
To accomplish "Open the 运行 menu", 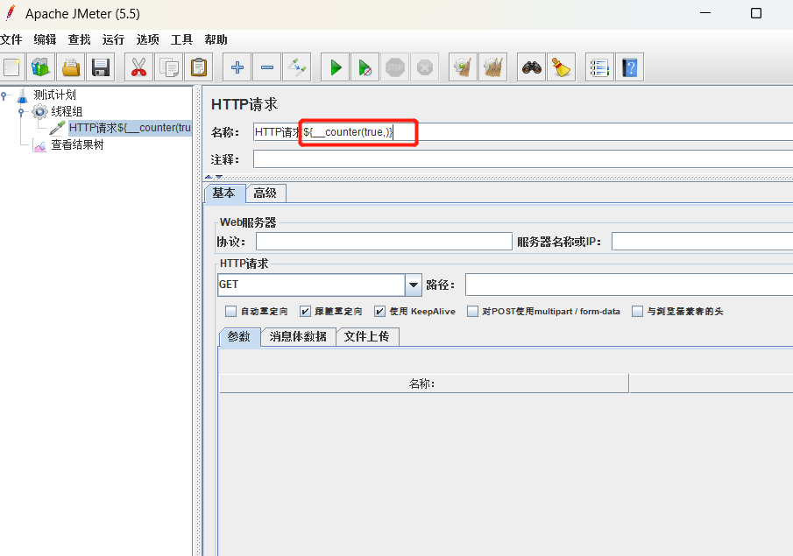I will [x=113, y=40].
